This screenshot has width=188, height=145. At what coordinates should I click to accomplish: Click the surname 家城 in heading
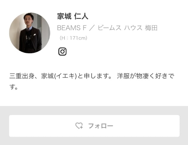(x=64, y=16)
